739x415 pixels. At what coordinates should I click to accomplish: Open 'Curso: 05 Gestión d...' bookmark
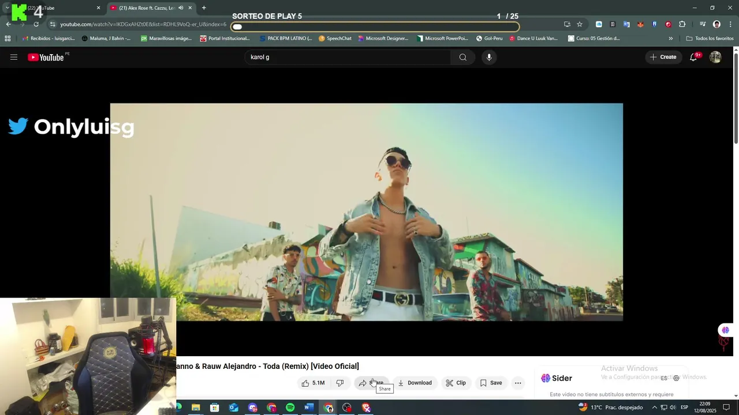(594, 39)
